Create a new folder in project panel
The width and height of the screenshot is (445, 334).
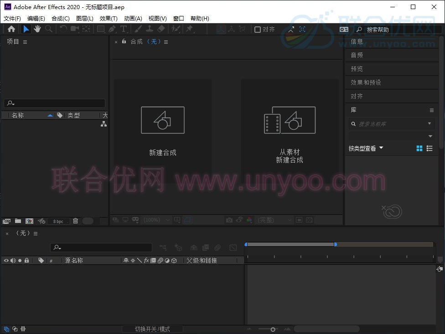[x=18, y=221]
